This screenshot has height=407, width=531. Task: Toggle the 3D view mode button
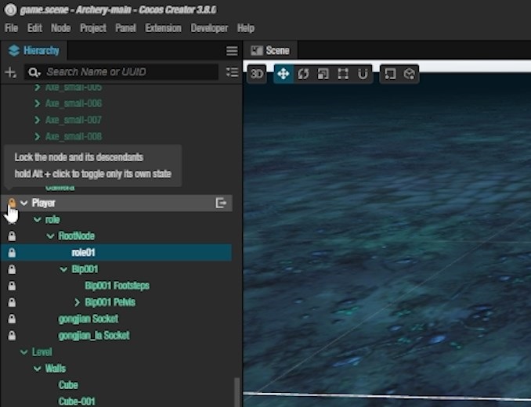(x=256, y=74)
